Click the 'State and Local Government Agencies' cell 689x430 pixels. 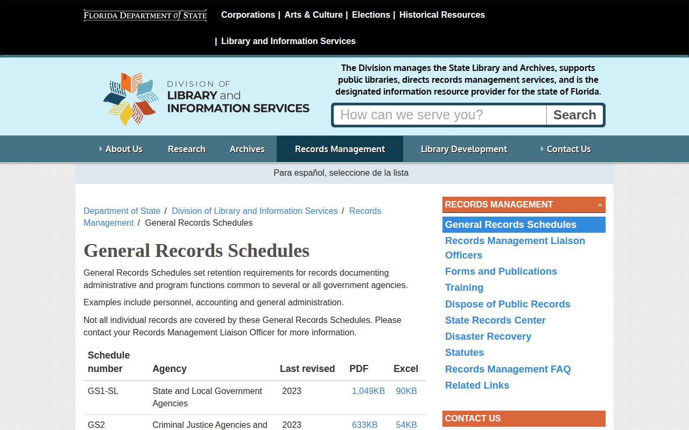click(x=213, y=397)
